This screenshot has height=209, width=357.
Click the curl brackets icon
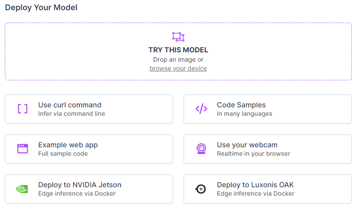coord(23,109)
